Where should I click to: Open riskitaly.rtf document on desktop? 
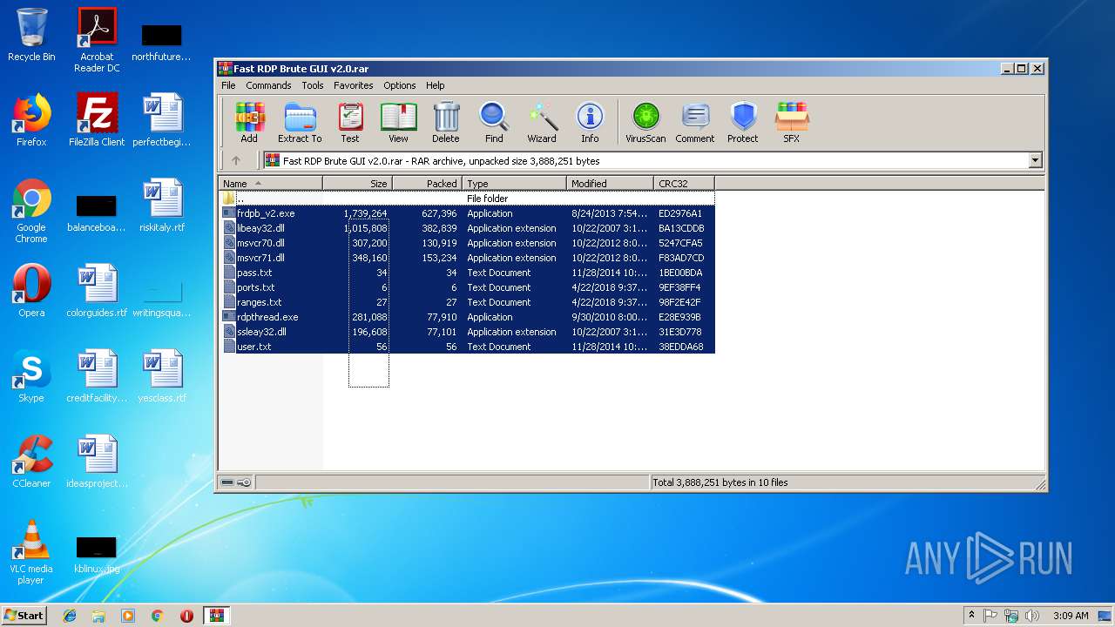click(x=162, y=206)
